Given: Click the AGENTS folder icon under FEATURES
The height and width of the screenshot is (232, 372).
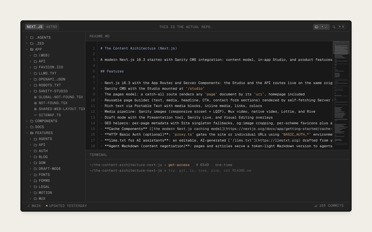Looking at the screenshot, I should pos(35,139).
